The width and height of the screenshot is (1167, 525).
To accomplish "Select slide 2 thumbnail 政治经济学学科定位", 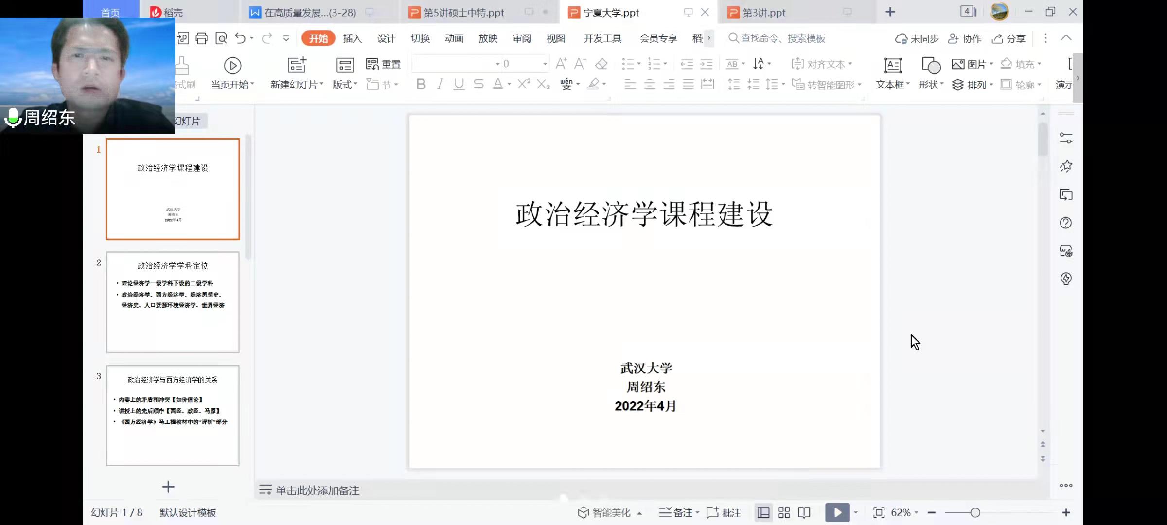I will [x=173, y=302].
